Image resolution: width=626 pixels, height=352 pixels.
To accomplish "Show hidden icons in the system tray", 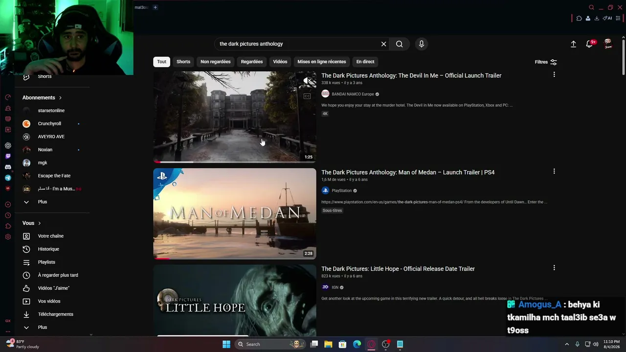I will coord(567,344).
